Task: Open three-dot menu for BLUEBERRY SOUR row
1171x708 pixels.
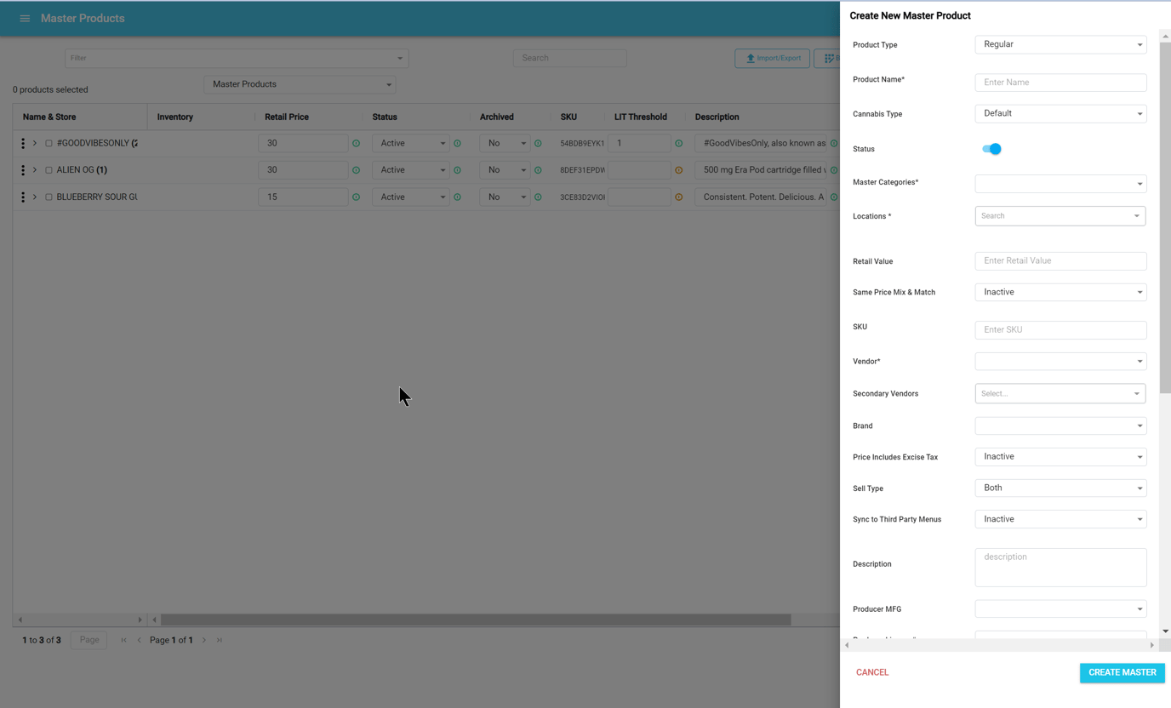Action: point(23,197)
